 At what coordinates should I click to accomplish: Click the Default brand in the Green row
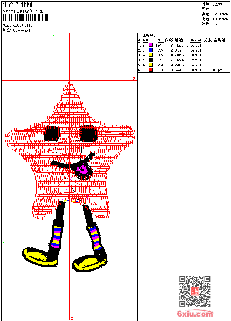(x=196, y=60)
